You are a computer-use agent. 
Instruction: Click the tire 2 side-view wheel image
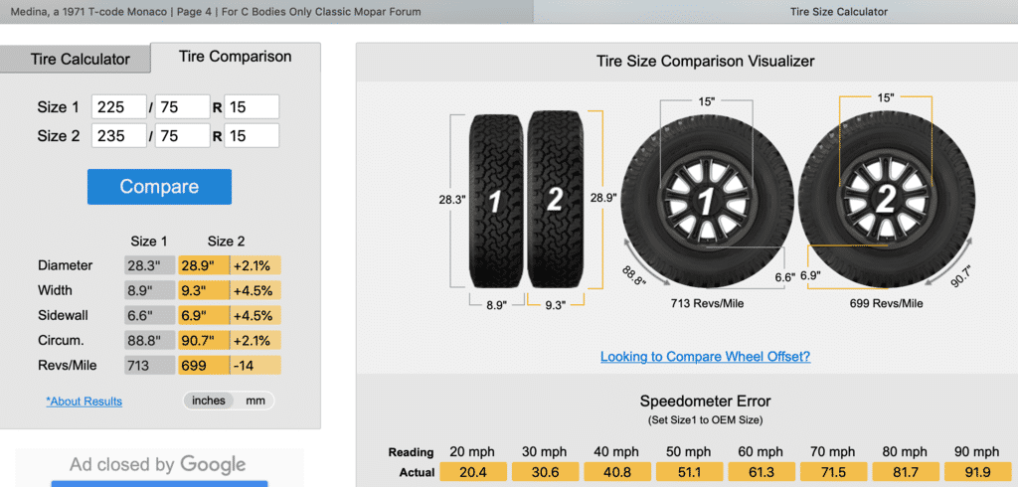click(885, 200)
